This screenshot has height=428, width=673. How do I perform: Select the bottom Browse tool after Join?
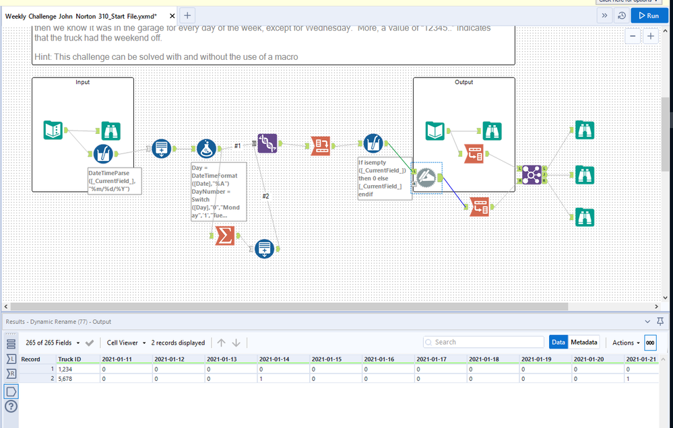pyautogui.click(x=585, y=217)
